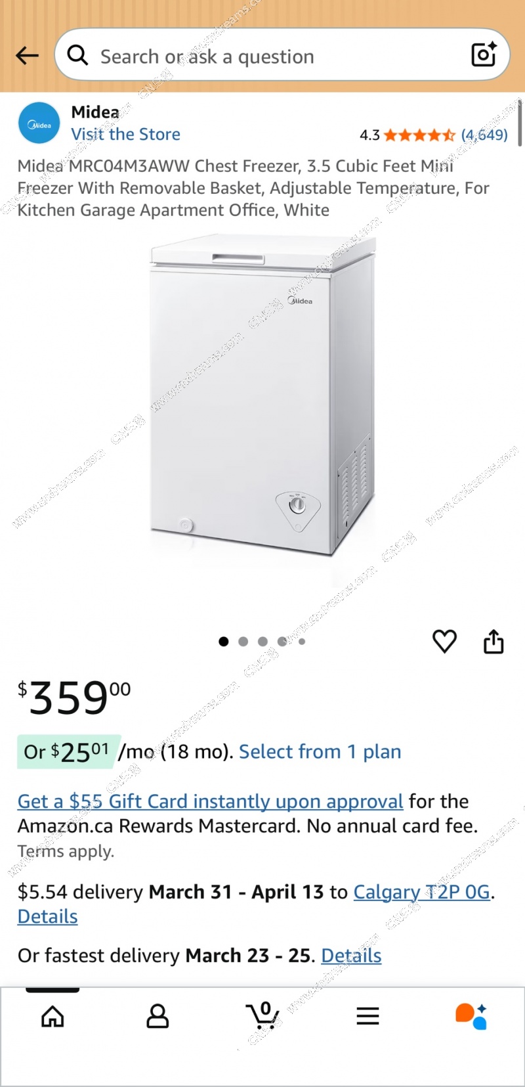
Task: Tap the Midea brand logo
Action: point(39,123)
